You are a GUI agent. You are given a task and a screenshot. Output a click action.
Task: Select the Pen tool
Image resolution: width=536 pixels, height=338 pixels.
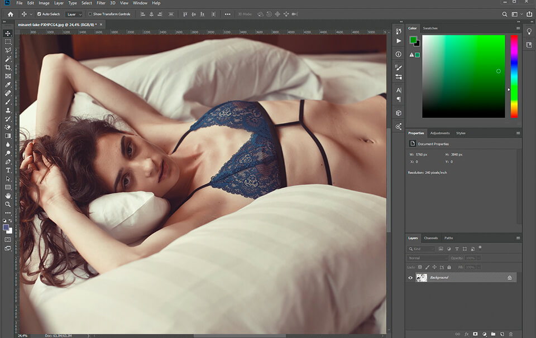pos(8,162)
